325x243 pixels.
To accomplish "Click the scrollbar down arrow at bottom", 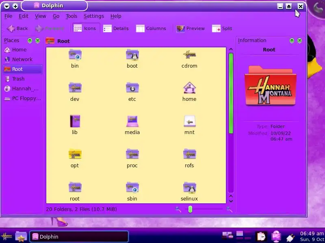I will point(231,201).
